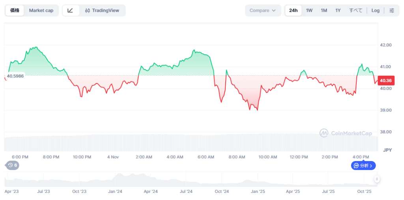Screen dimensions: 404x200
Task: Choose the 1Y time range
Action: tap(338, 11)
